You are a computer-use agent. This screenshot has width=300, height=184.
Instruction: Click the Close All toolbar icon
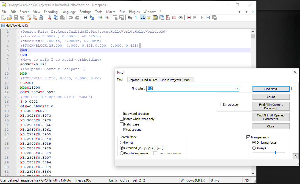[35, 18]
